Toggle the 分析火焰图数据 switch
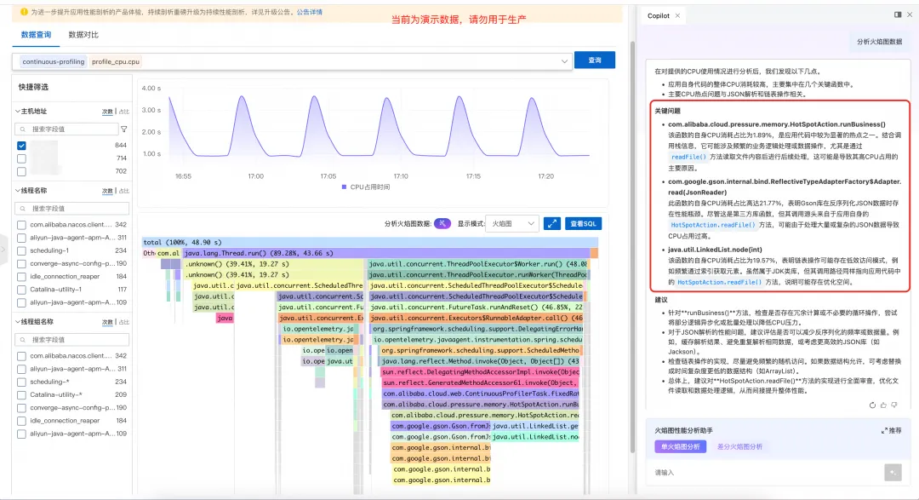919x500 pixels. click(x=442, y=223)
